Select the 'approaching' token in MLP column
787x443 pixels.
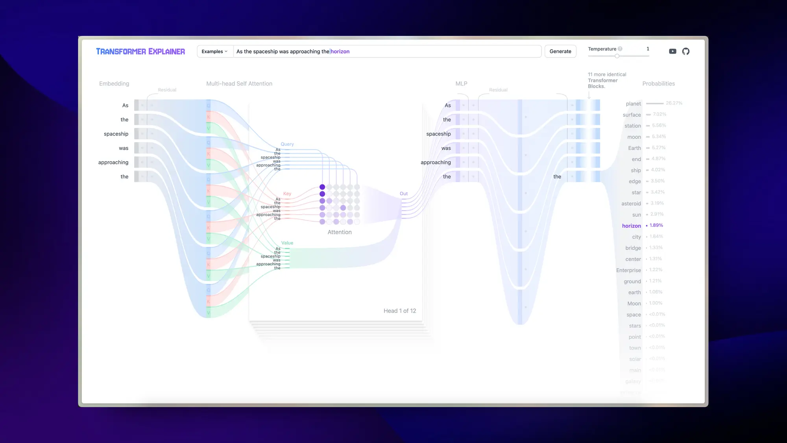436,162
